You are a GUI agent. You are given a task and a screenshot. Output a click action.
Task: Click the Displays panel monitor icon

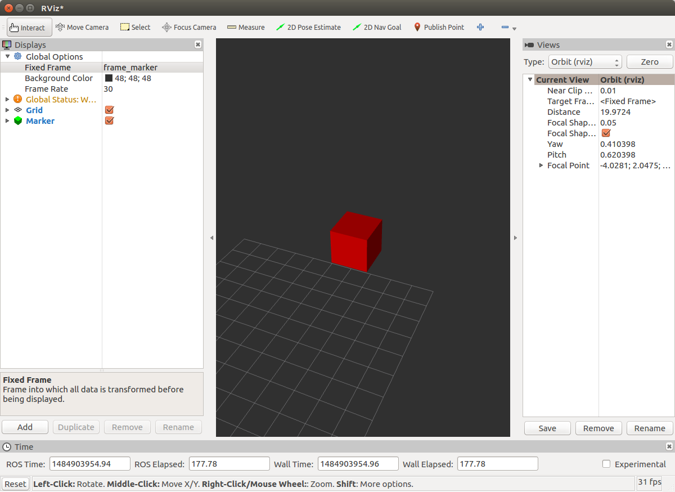click(x=7, y=44)
